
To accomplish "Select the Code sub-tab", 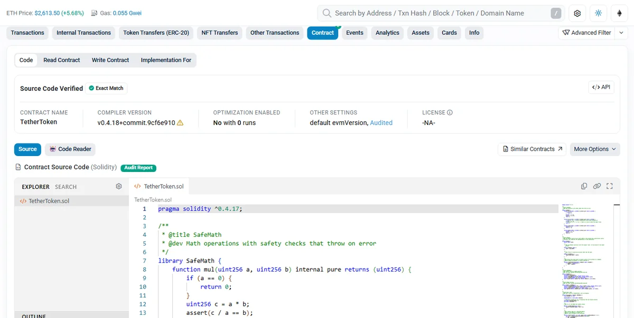I will coord(26,60).
